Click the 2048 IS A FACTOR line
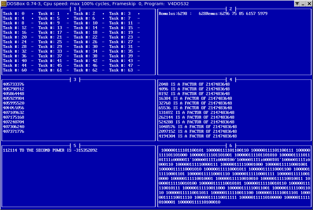Viewport: 313px width, 210px height. tap(194, 84)
